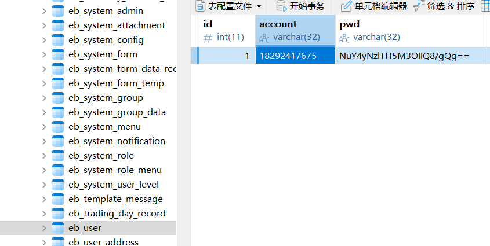490x246 pixels.
Task: Select eb_user_address in the tree
Action: click(103, 242)
